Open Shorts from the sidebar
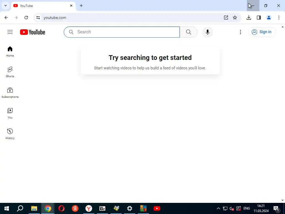This screenshot has height=214, width=285. click(10, 72)
